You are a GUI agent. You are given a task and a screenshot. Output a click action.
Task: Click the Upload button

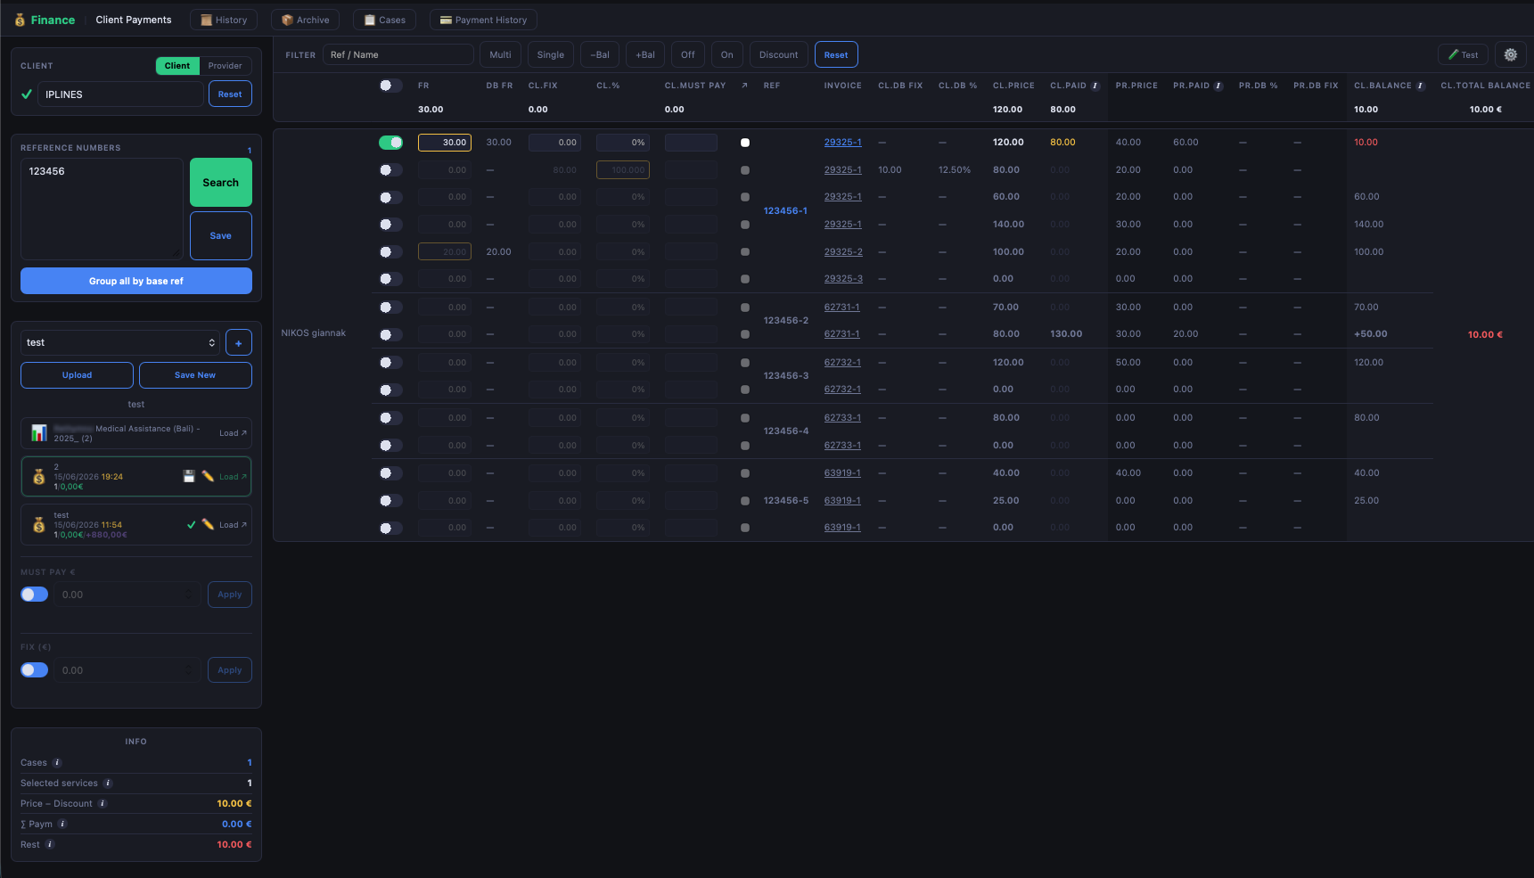[x=77, y=375]
